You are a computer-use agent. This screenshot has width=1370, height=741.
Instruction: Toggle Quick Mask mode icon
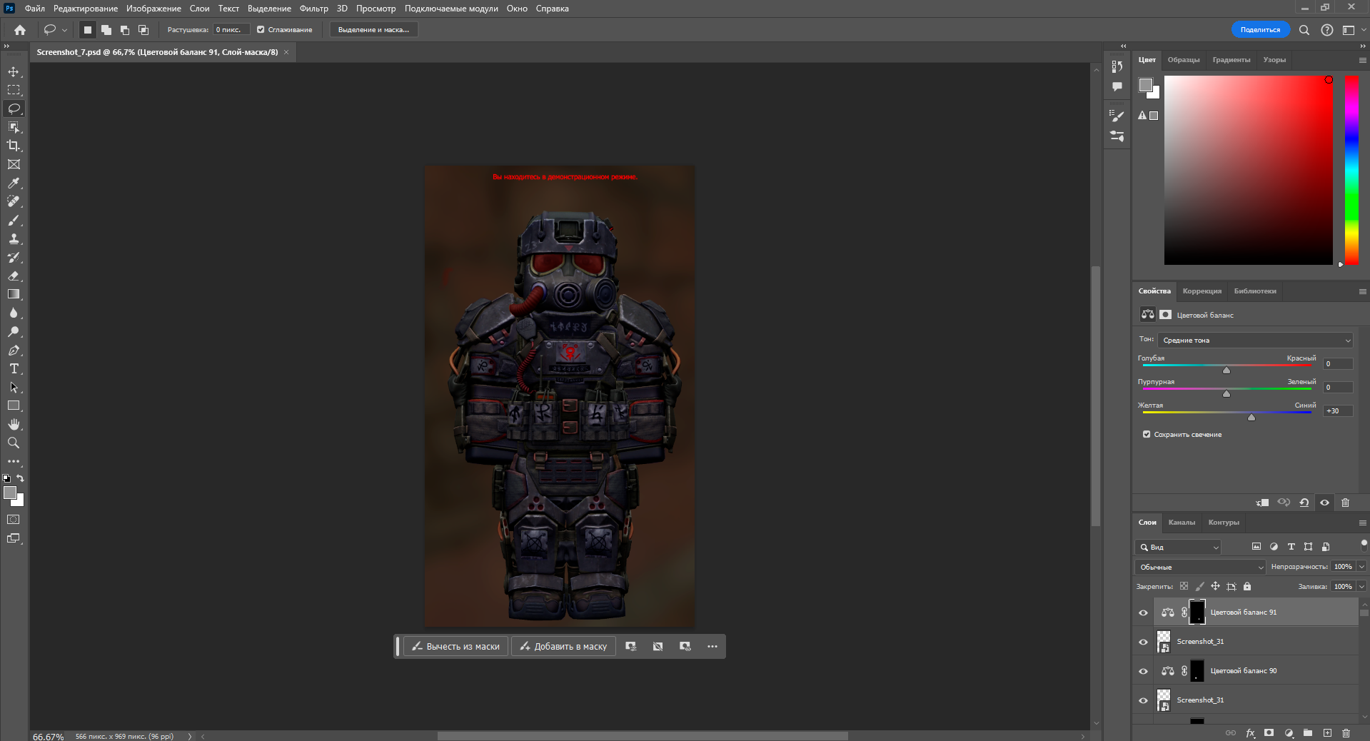click(14, 520)
